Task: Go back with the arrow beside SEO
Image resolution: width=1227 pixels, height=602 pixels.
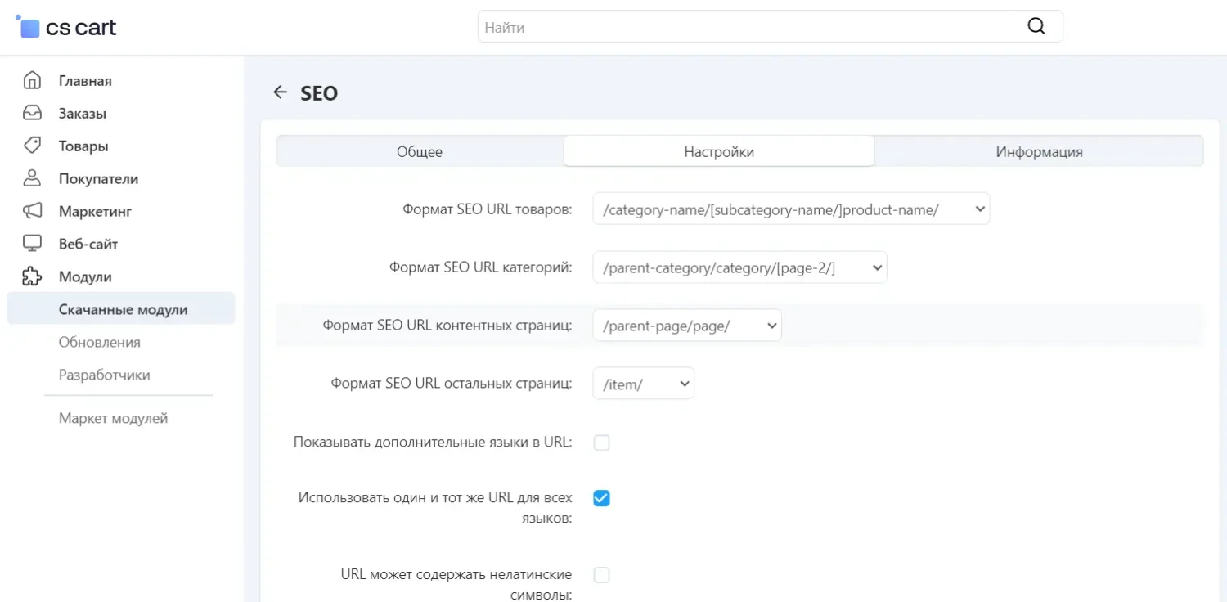Action: click(281, 92)
